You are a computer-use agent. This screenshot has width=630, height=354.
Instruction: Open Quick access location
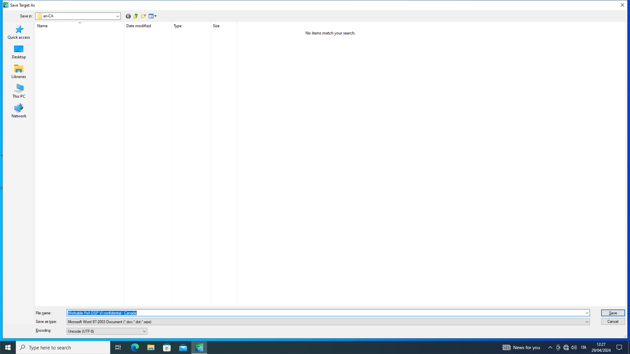[x=19, y=32]
